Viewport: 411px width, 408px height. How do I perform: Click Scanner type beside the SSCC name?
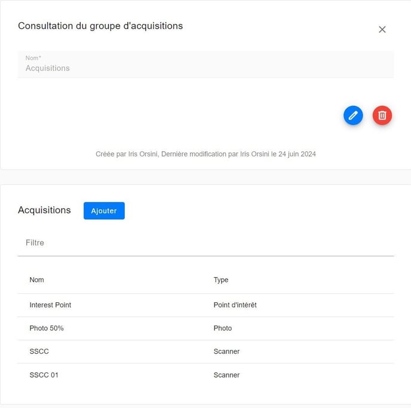coord(226,351)
